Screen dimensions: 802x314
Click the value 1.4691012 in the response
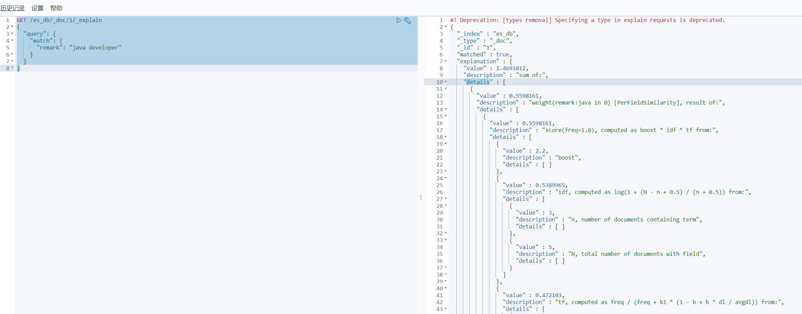pyautogui.click(x=510, y=68)
